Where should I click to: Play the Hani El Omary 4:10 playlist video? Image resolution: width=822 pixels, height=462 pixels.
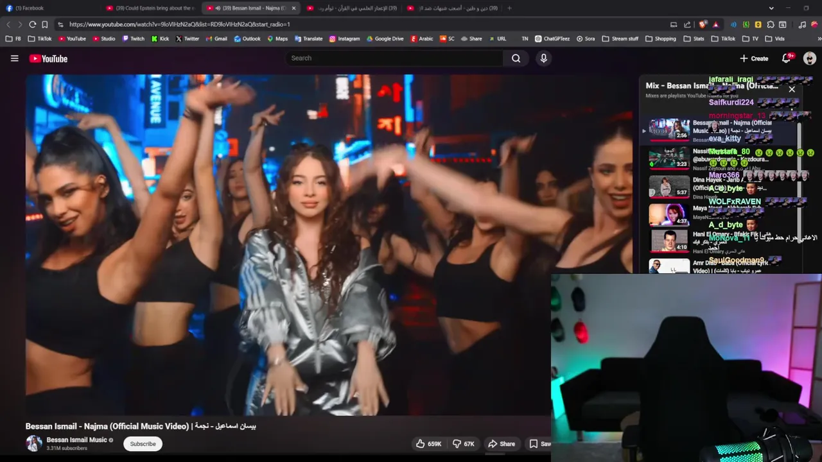coord(669,241)
